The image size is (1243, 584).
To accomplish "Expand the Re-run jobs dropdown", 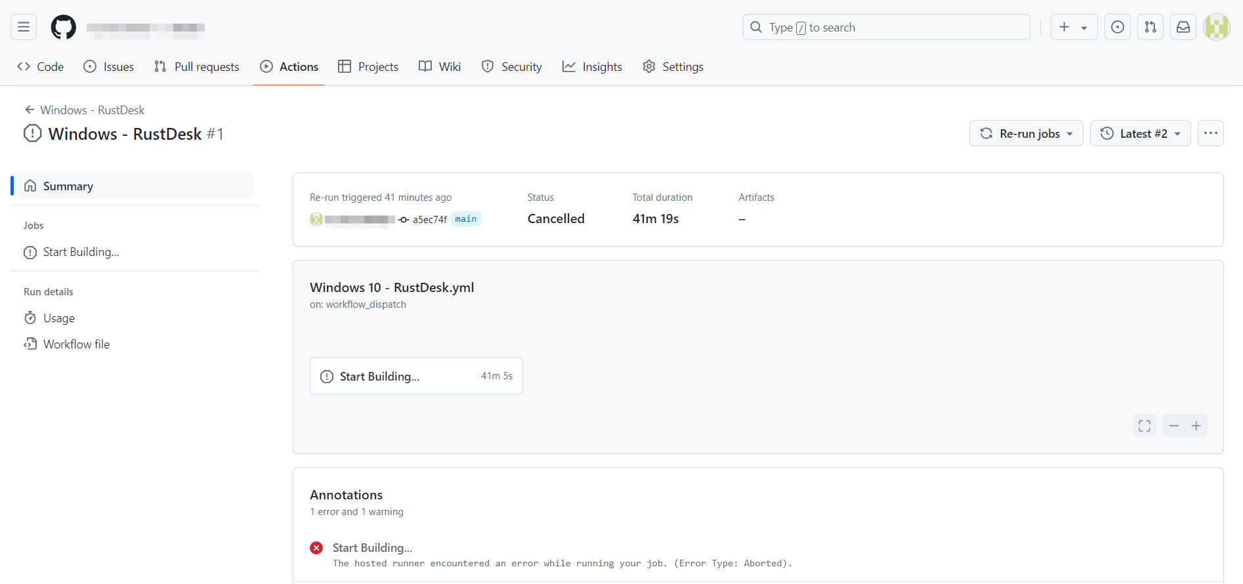I will [x=1026, y=133].
